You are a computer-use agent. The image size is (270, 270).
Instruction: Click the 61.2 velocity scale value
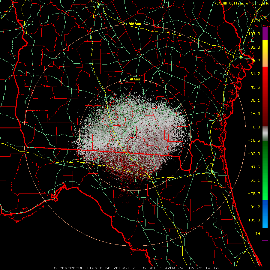click(255, 74)
